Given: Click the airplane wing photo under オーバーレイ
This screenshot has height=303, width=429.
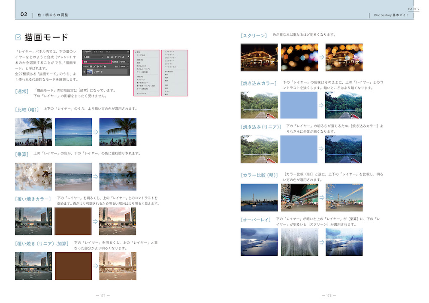Looking at the screenshot, I should point(259,242).
